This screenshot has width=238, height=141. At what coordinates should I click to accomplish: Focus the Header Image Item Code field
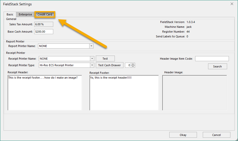pos(212,59)
